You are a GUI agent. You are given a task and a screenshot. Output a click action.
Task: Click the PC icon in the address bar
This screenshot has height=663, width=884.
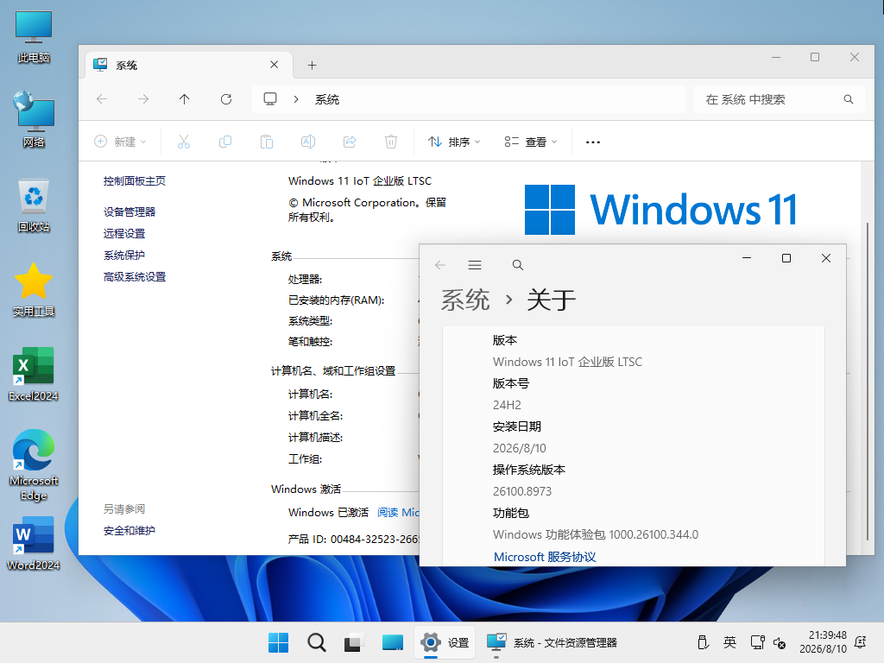pyautogui.click(x=270, y=99)
